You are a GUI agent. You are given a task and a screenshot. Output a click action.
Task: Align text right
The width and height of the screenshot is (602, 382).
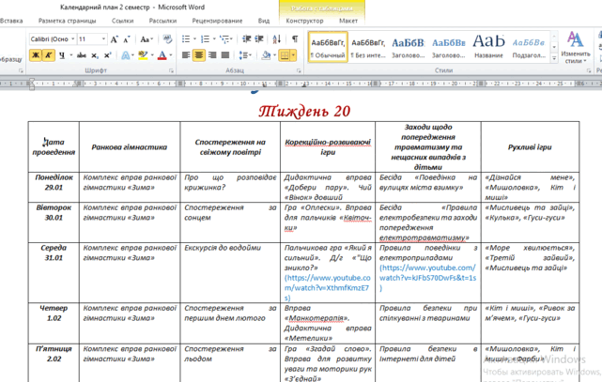point(212,55)
